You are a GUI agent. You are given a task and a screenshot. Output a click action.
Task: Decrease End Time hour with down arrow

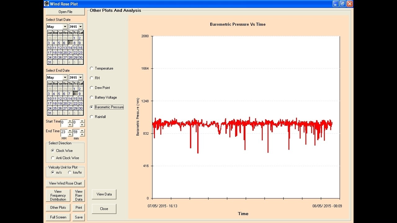[x=70, y=134]
